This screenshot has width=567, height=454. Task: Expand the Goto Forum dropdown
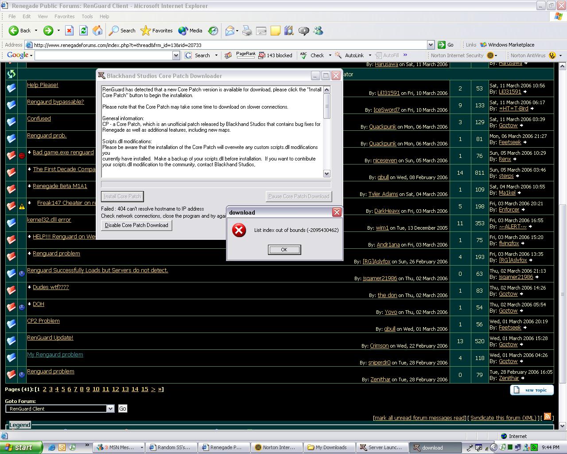point(110,409)
